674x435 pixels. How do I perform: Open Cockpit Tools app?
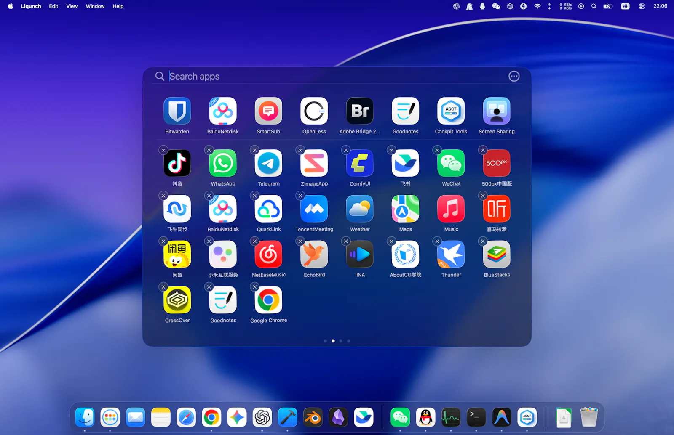pyautogui.click(x=451, y=111)
